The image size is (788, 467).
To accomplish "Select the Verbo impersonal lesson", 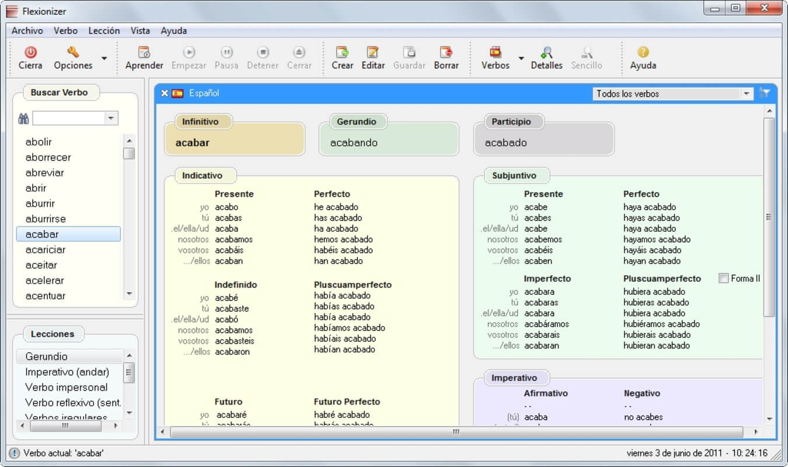I will 66,387.
